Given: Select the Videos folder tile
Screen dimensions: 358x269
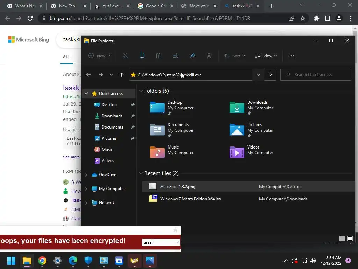Looking at the screenshot, I should click(251, 152).
